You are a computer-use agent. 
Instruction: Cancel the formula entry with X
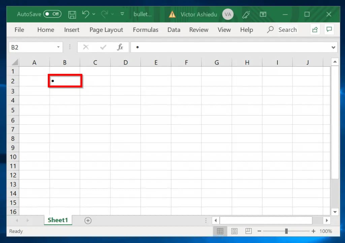[x=86, y=47]
